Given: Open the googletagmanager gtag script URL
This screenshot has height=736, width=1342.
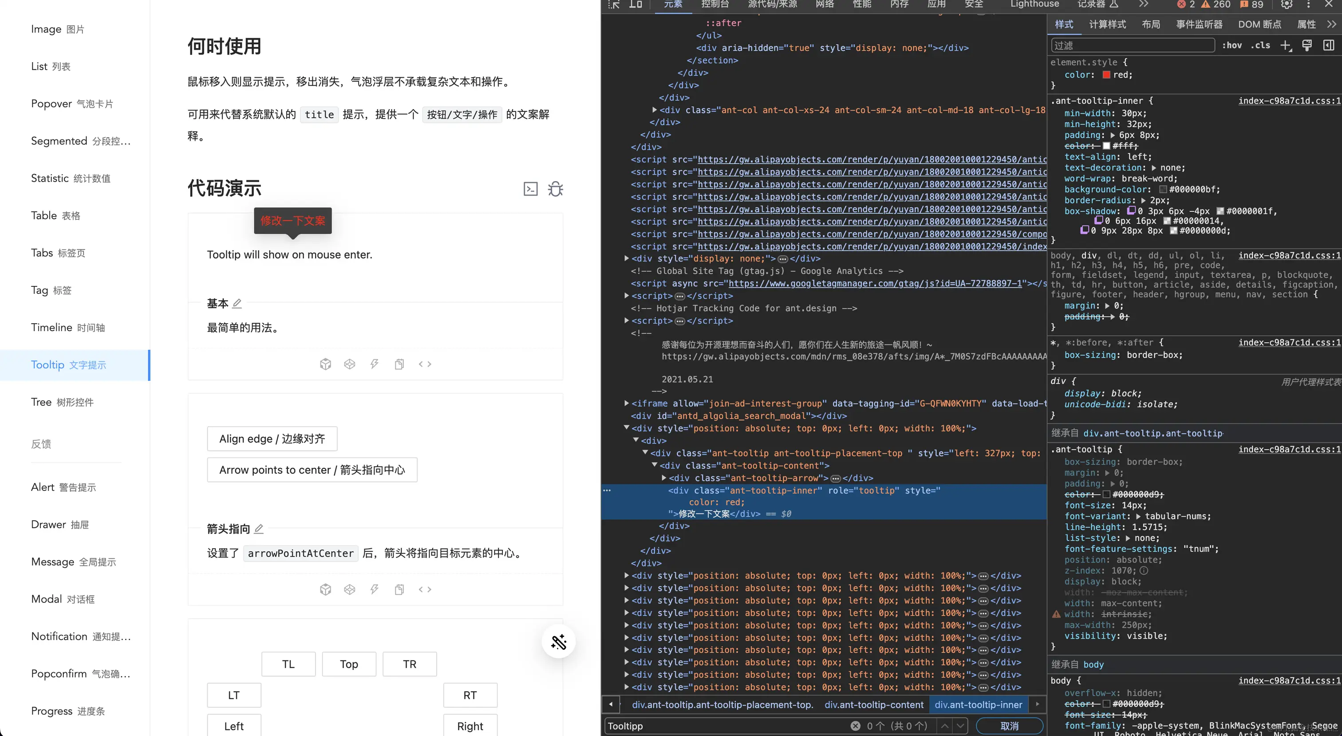Looking at the screenshot, I should 875,283.
